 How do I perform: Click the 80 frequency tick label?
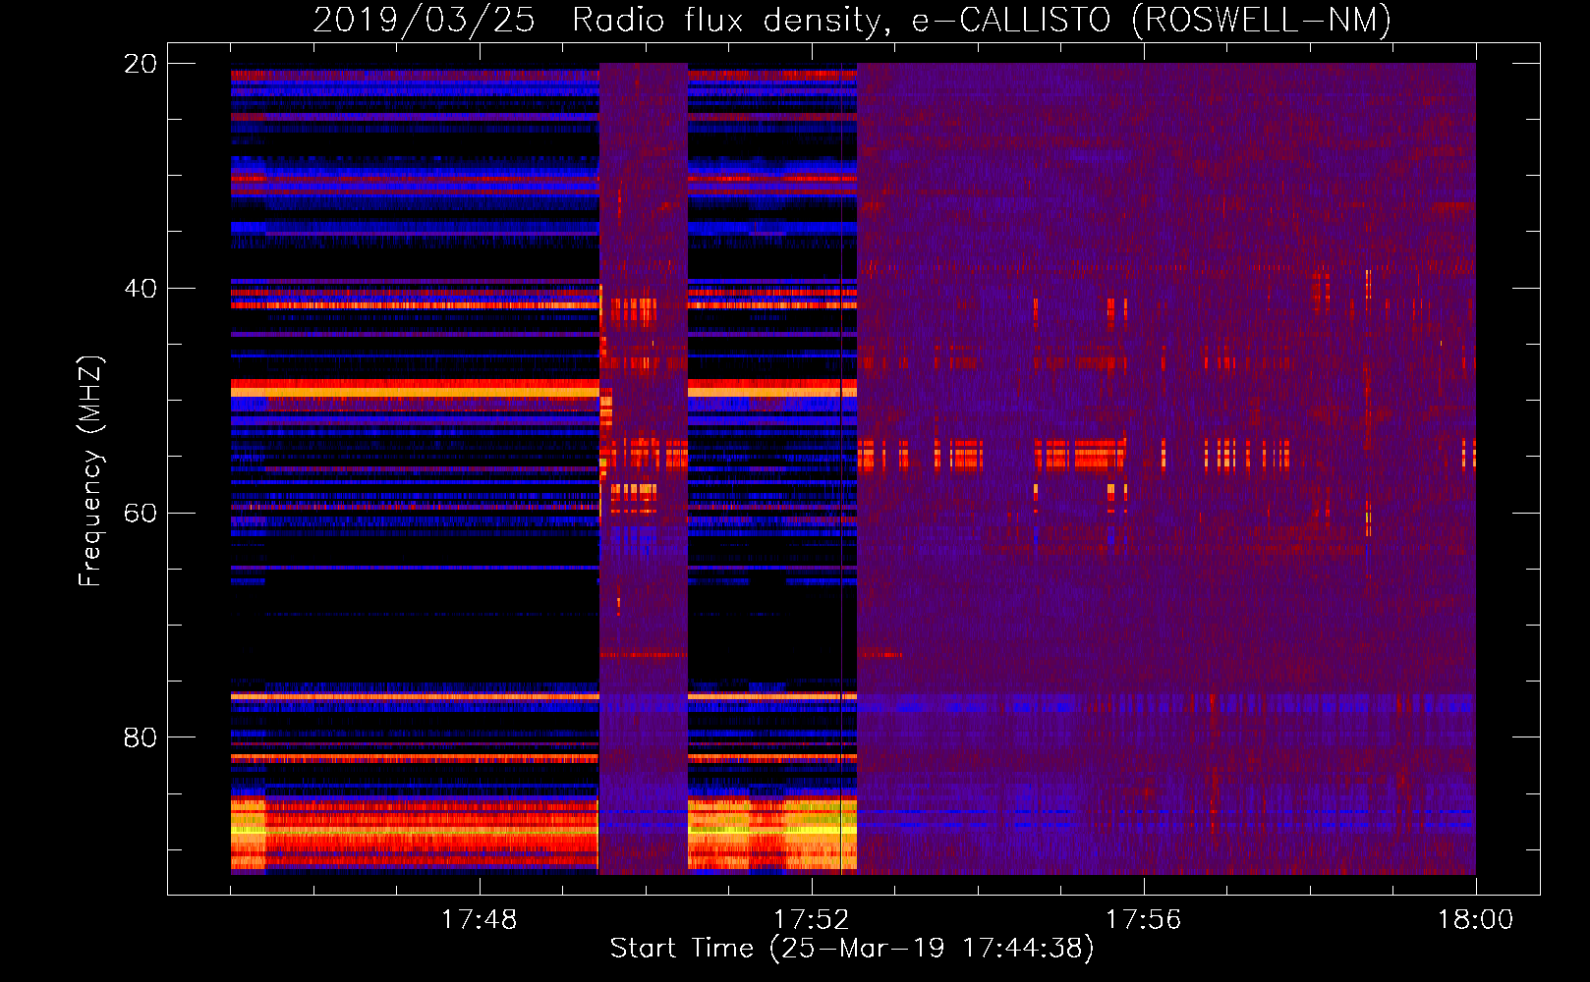(x=140, y=737)
